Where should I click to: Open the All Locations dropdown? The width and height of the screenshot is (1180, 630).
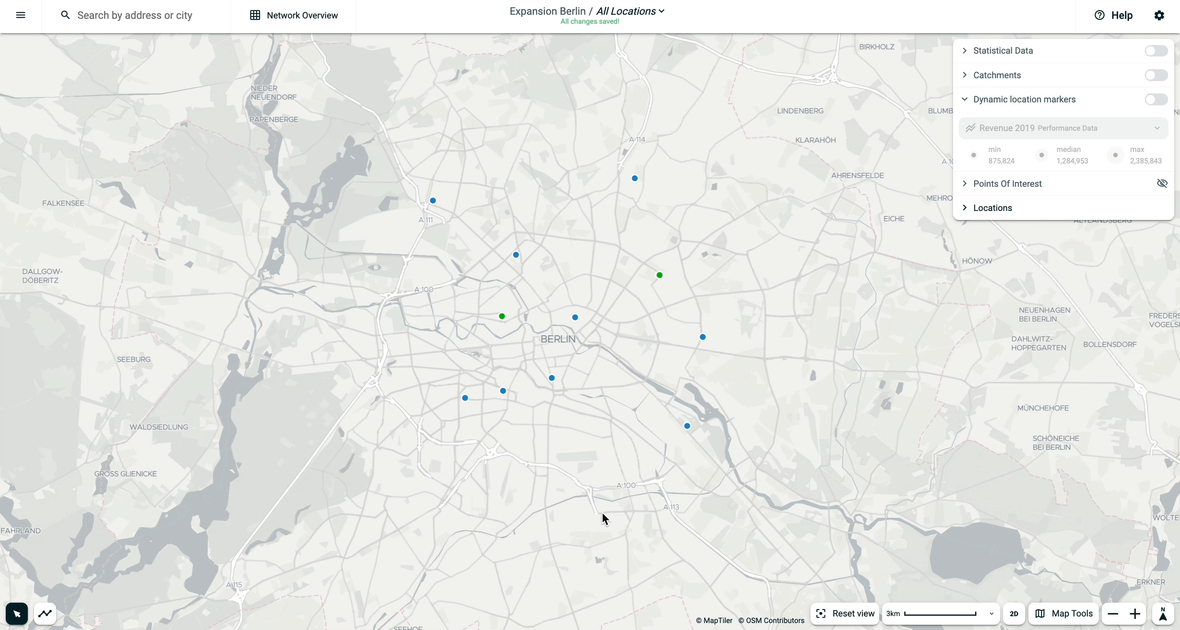click(x=630, y=11)
